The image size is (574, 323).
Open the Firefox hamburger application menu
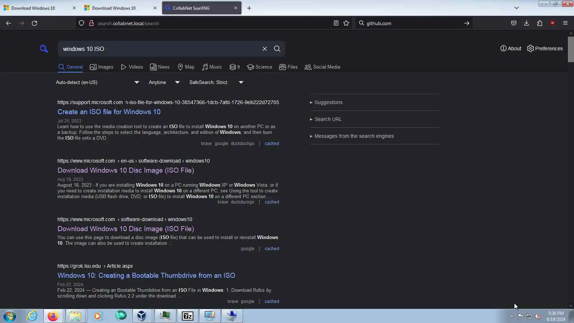565,23
